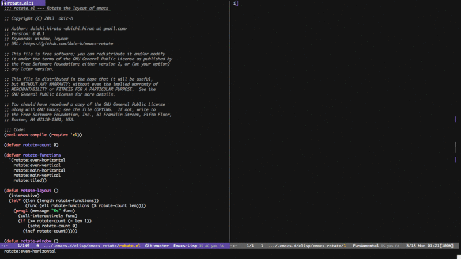Click the Git-master version control indicator
The width and height of the screenshot is (461, 259).
tap(157, 246)
